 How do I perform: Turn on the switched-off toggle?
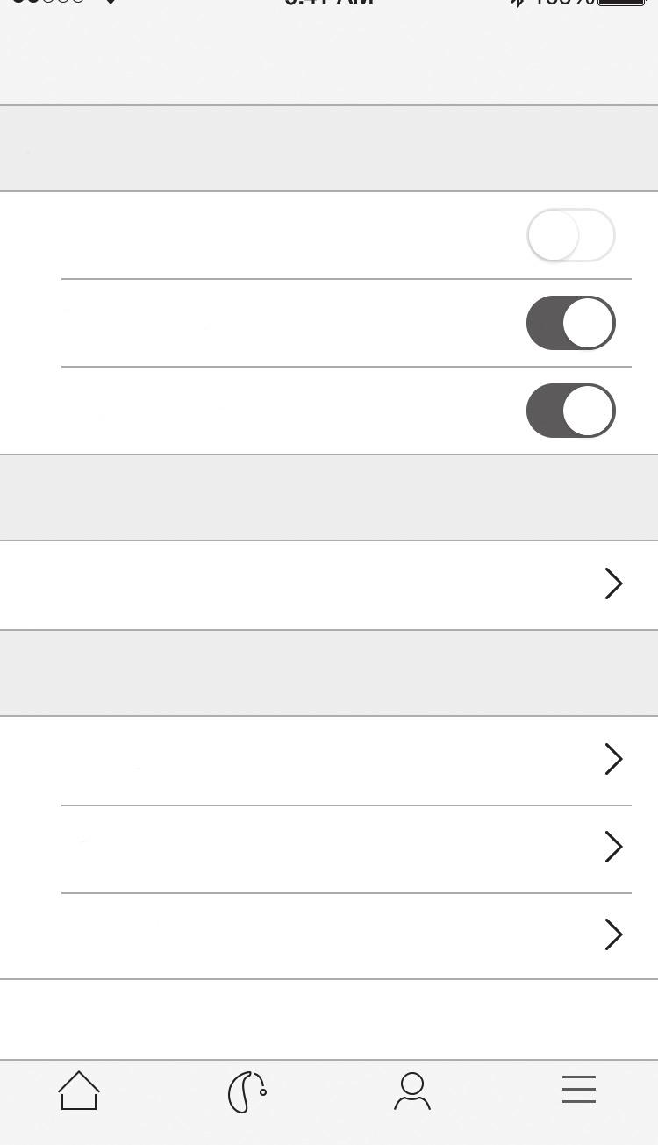[x=571, y=235]
